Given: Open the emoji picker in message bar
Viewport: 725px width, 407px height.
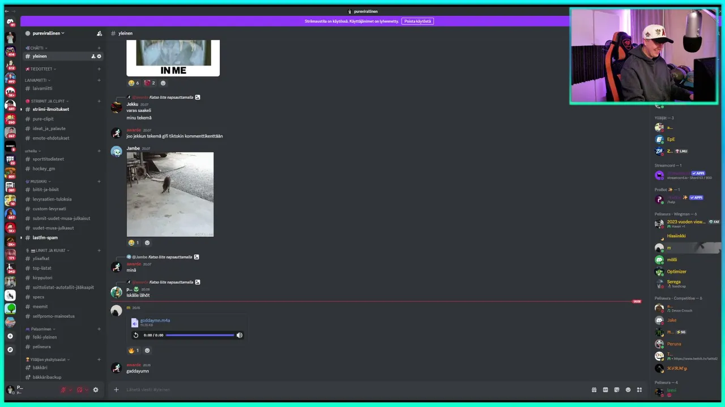Looking at the screenshot, I should [628, 389].
